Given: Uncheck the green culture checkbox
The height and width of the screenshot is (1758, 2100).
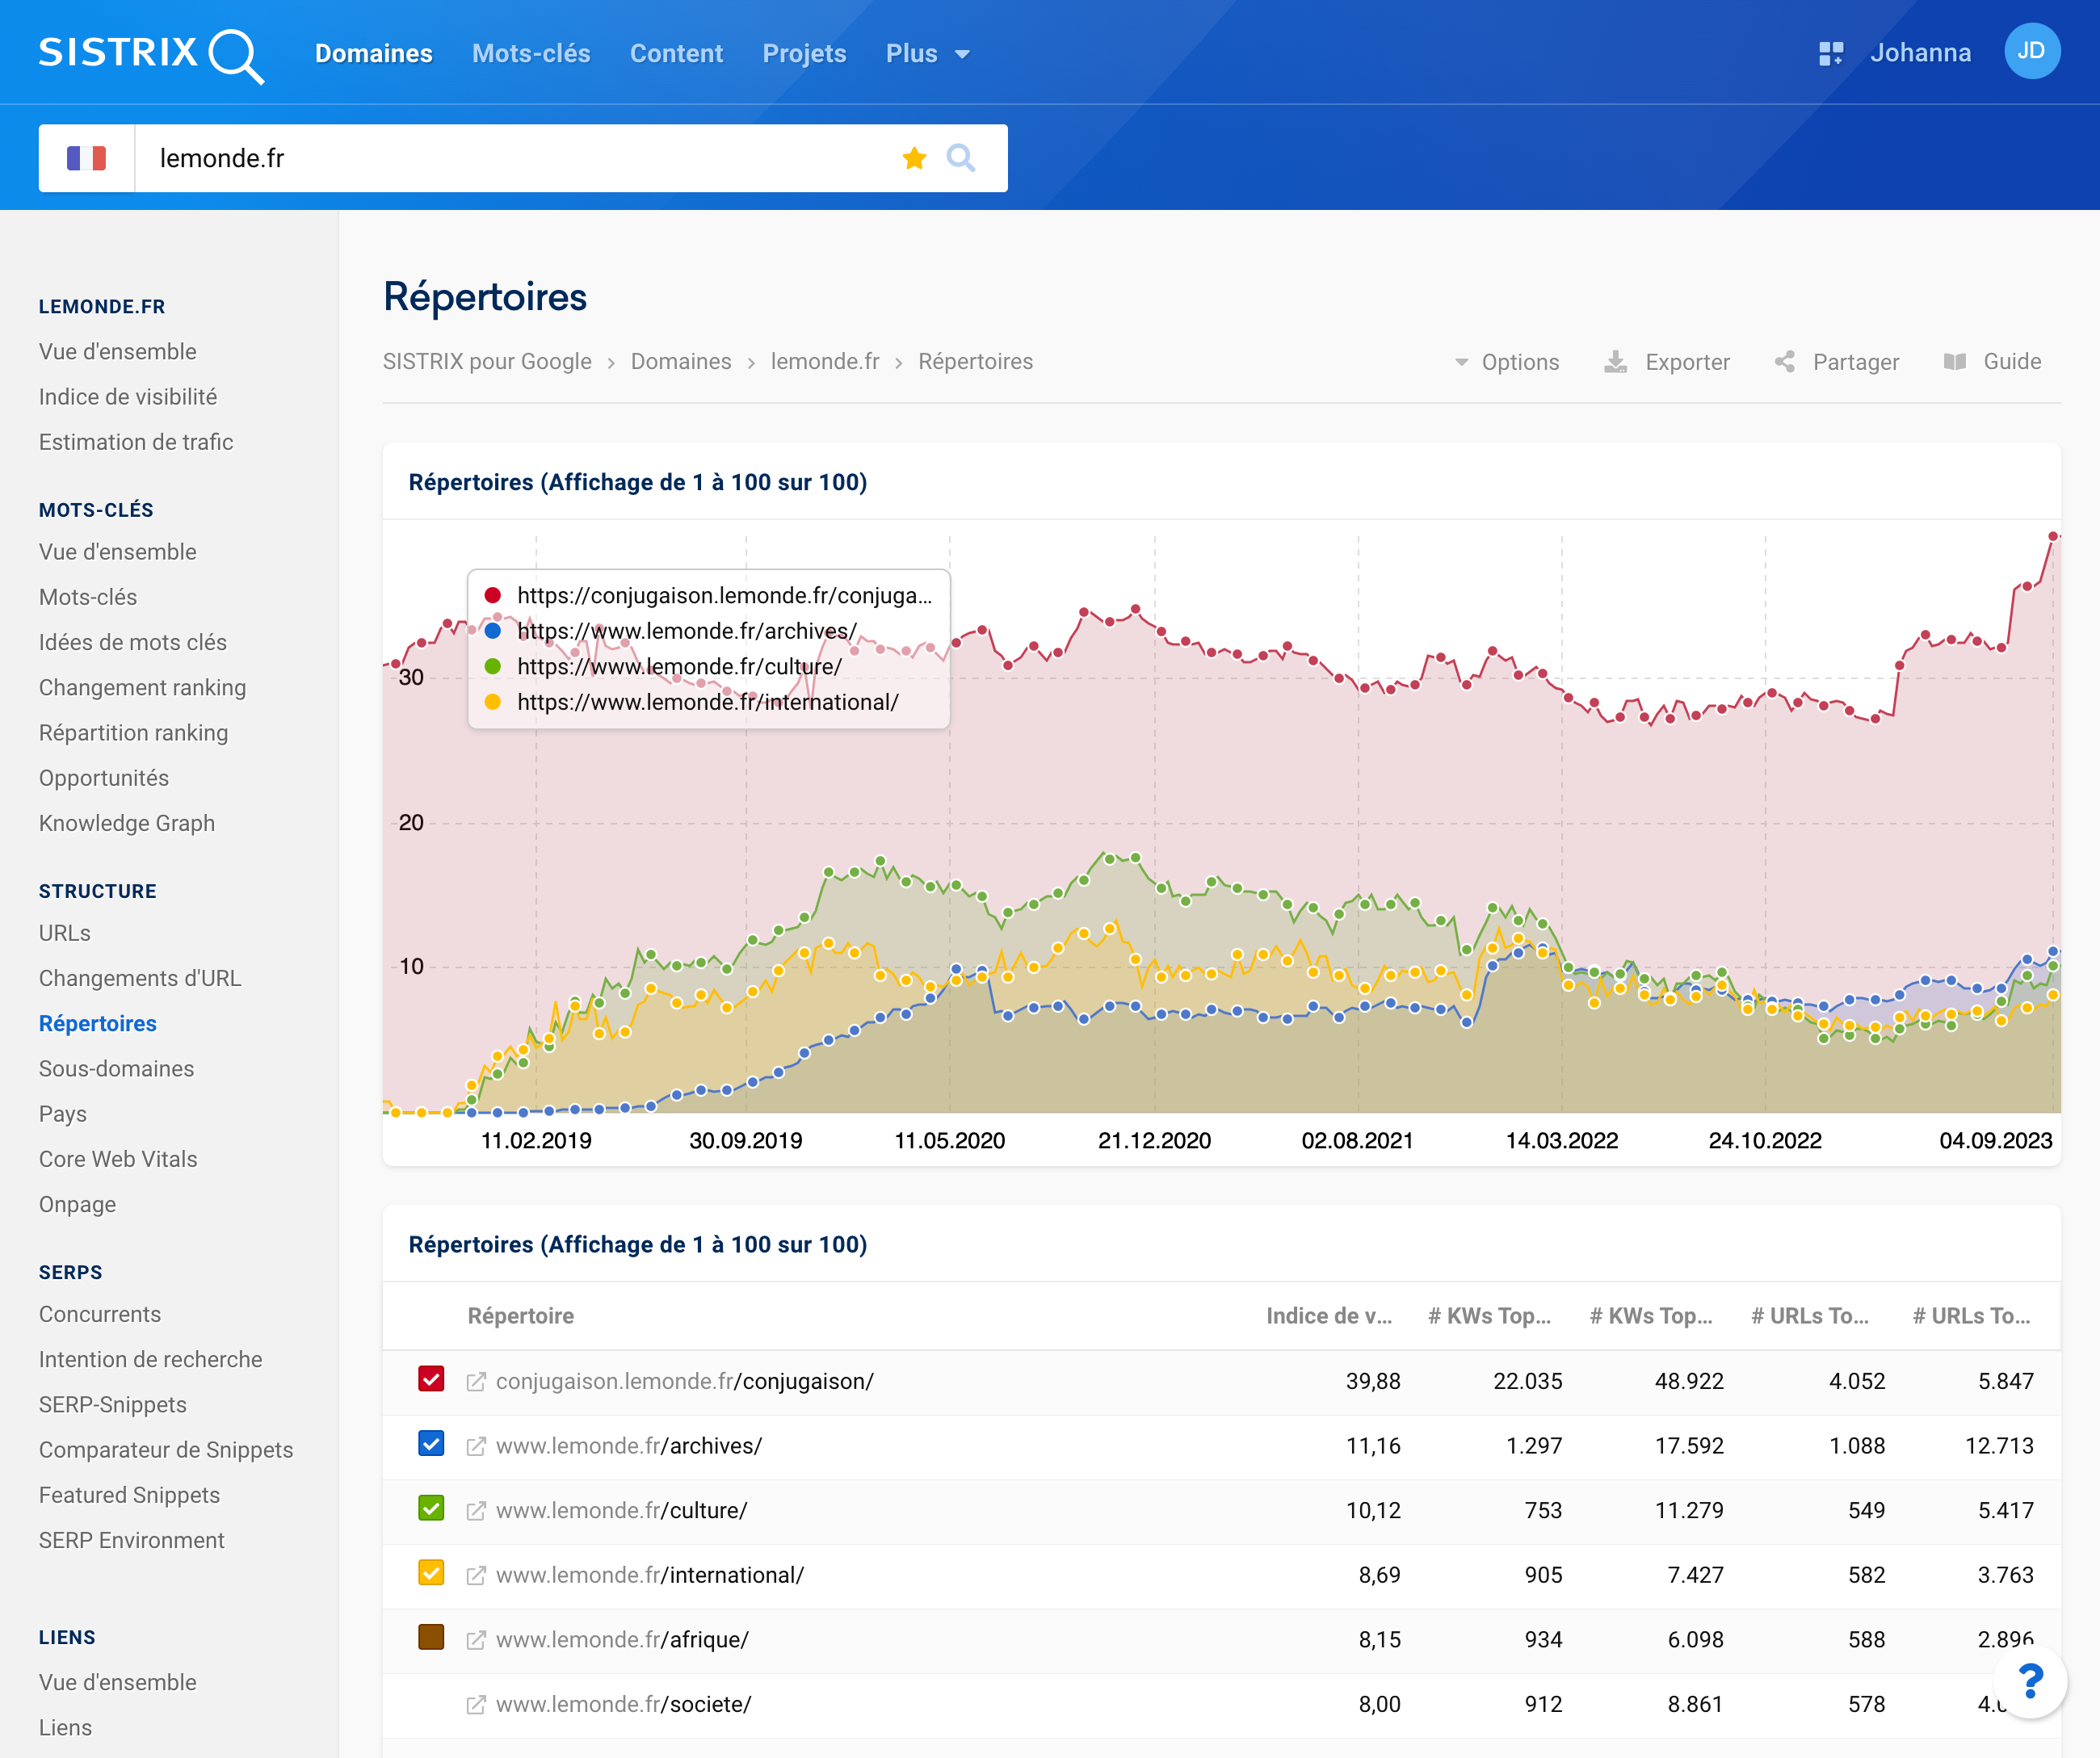Looking at the screenshot, I should point(431,1508).
